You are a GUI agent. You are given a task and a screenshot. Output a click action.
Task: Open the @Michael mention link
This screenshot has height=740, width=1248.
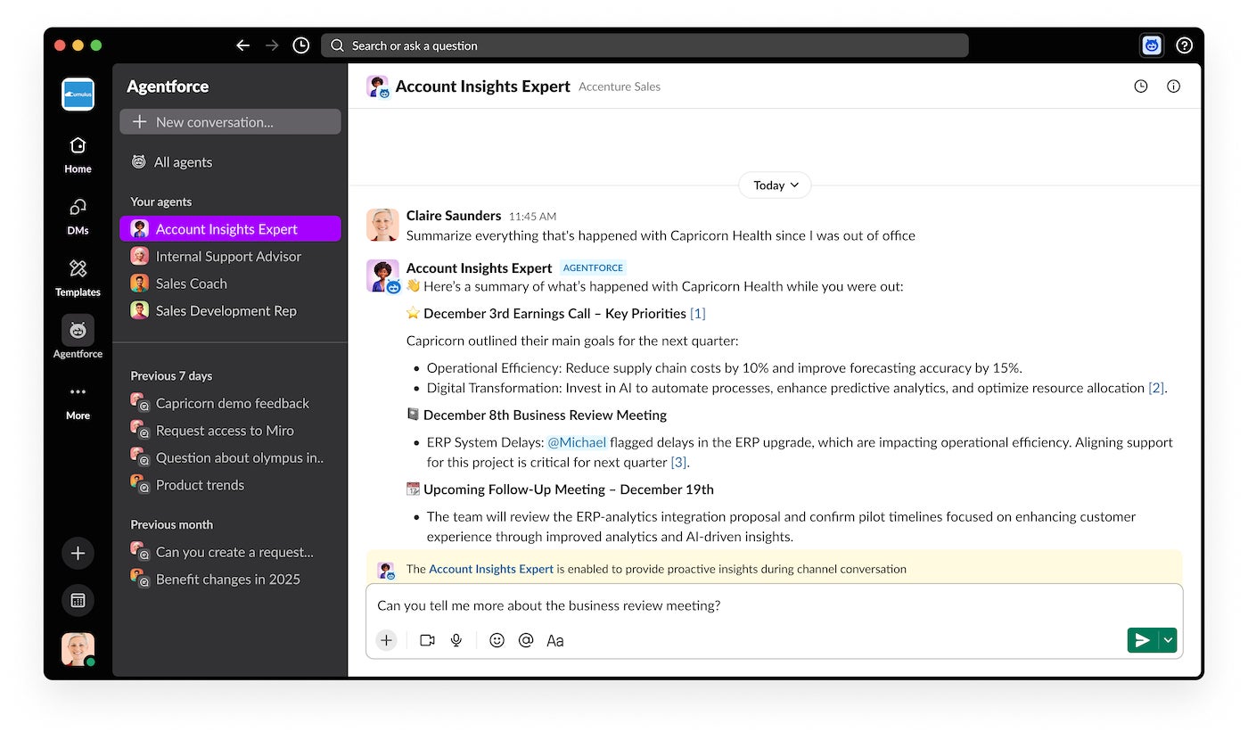(576, 442)
